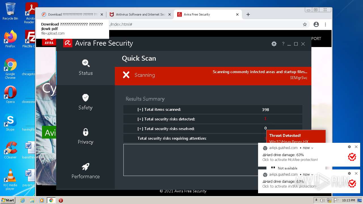This screenshot has height=204, width=363.
Task: Open the Safety shield section
Action: [86, 102]
